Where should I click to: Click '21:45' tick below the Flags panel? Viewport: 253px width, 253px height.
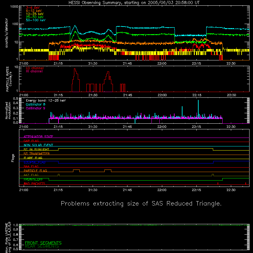click(127, 190)
